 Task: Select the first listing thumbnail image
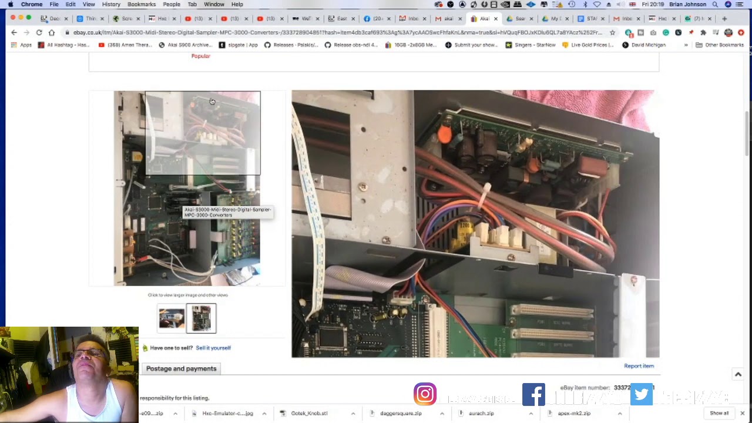point(172,318)
